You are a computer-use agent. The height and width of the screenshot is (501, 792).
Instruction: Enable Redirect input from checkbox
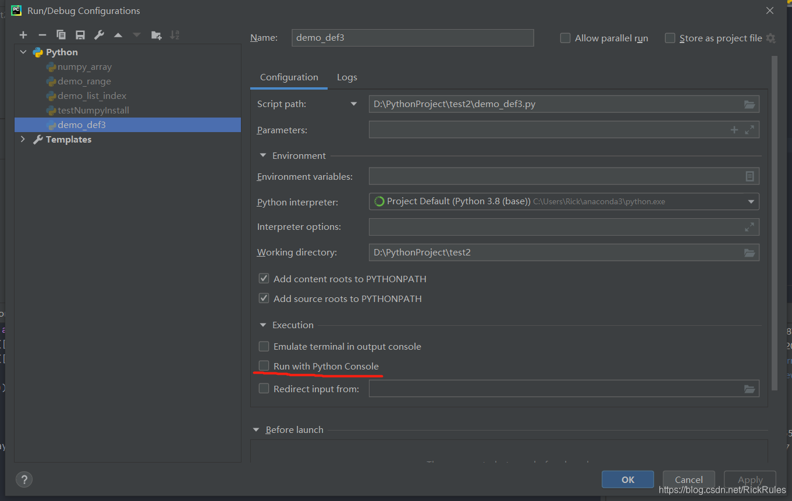(264, 389)
